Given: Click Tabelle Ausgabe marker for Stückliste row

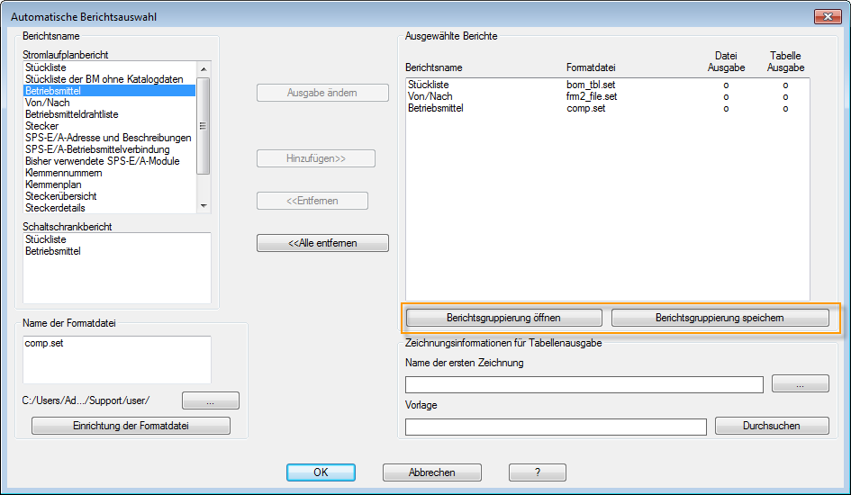Looking at the screenshot, I should click(785, 85).
